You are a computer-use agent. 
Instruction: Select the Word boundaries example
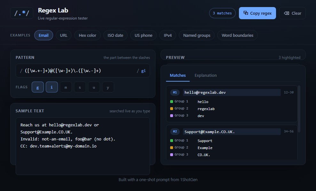point(237,35)
